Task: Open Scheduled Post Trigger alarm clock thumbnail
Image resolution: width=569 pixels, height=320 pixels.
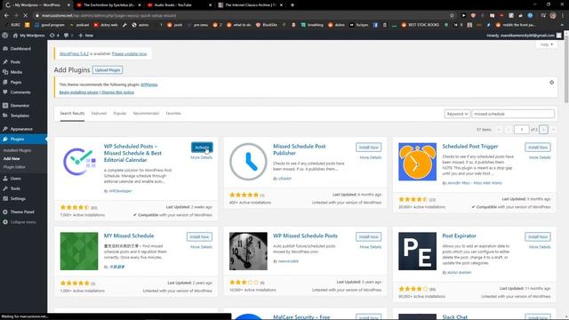Action: coord(417,162)
